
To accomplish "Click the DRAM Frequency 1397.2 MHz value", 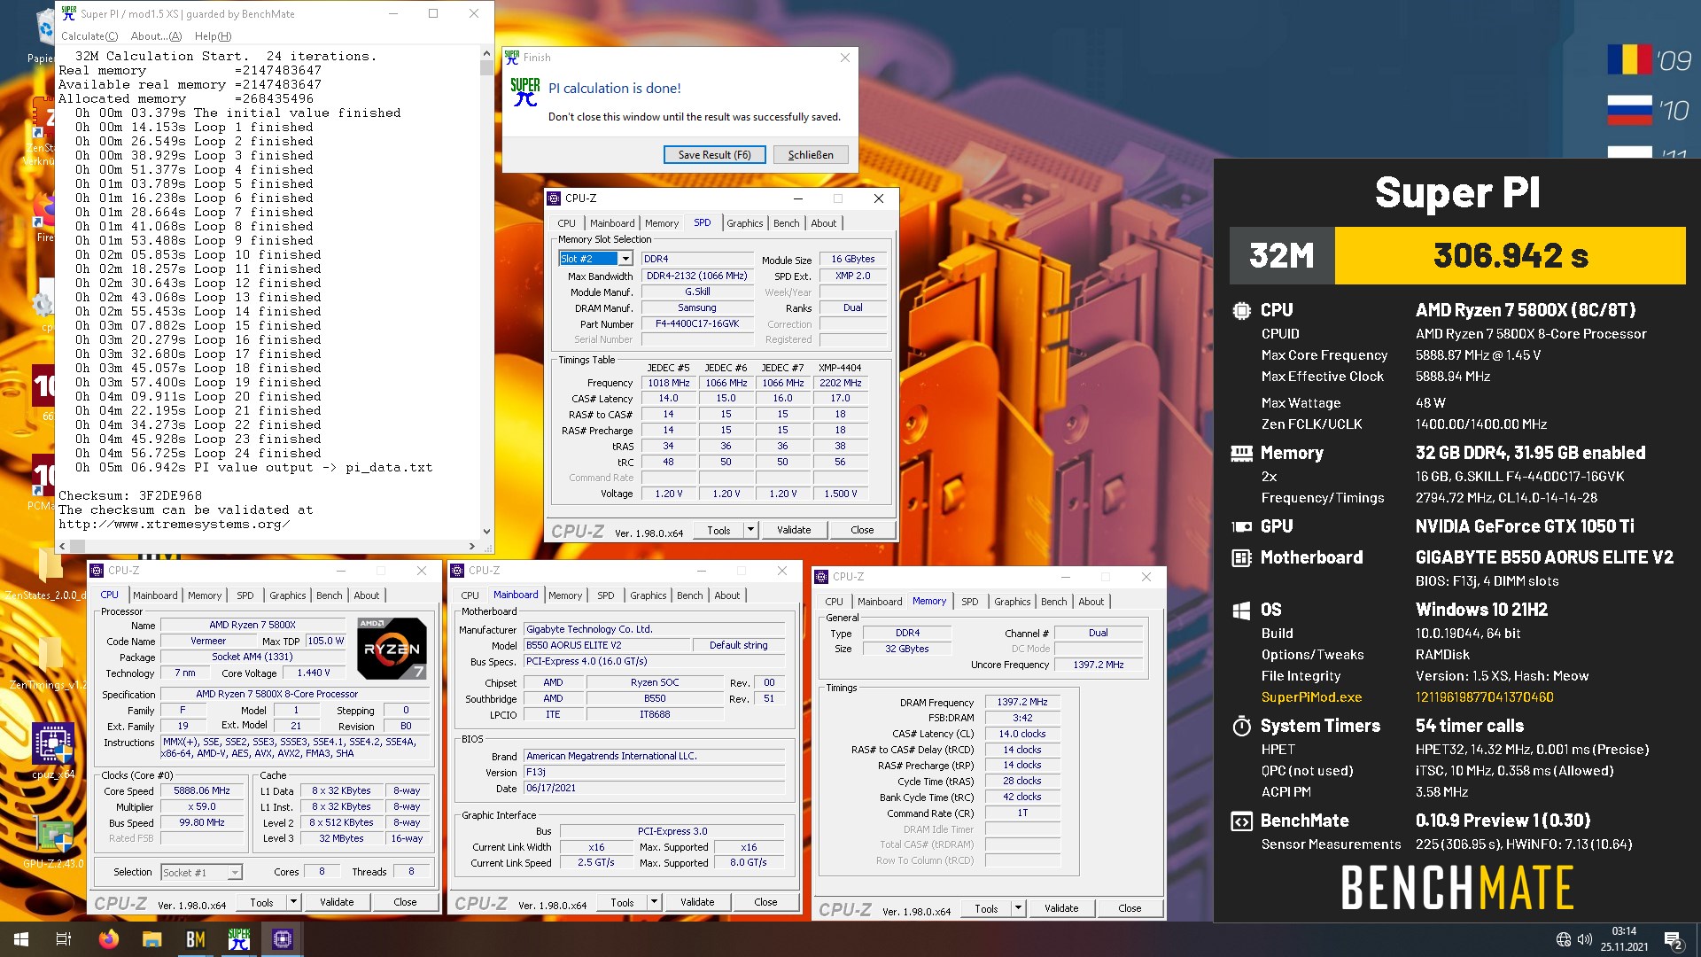I will (1022, 702).
